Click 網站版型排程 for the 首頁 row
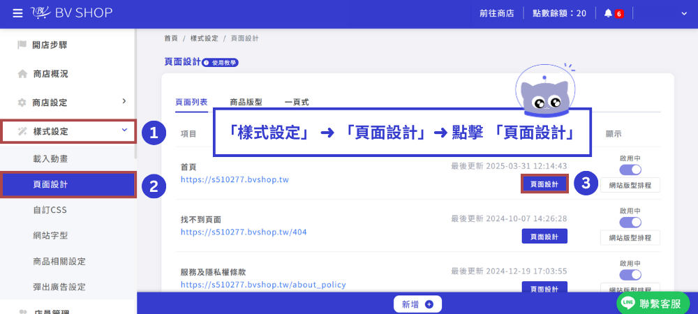The width and height of the screenshot is (698, 314). tap(630, 186)
